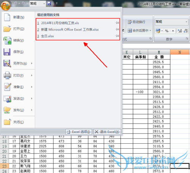
Task: Expand the 发送(D) submenu arrow
Action: pyautogui.click(x=32, y=98)
